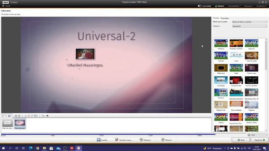This screenshot has height=151, width=269.
Task: Click the Siguiente next button
Action: (259, 140)
